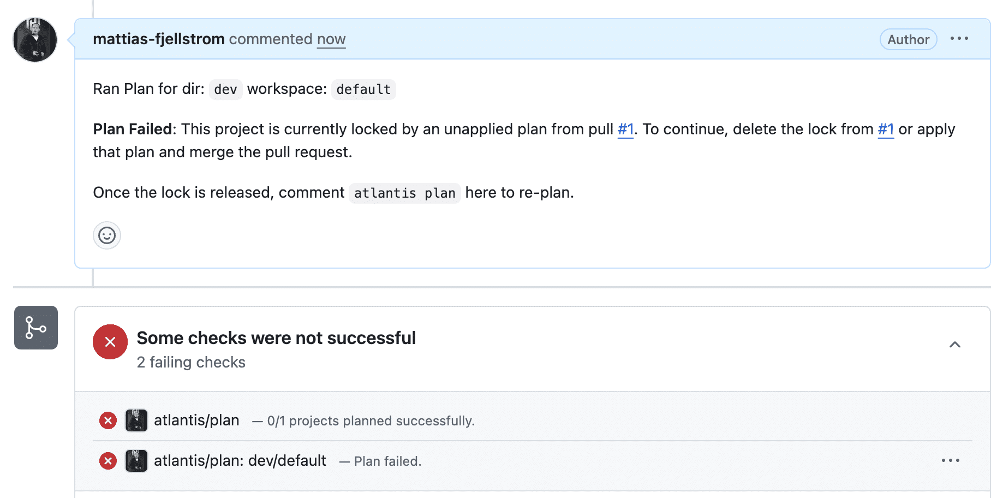This screenshot has height=498, width=1003.
Task: Click the Author badge label
Action: [908, 39]
